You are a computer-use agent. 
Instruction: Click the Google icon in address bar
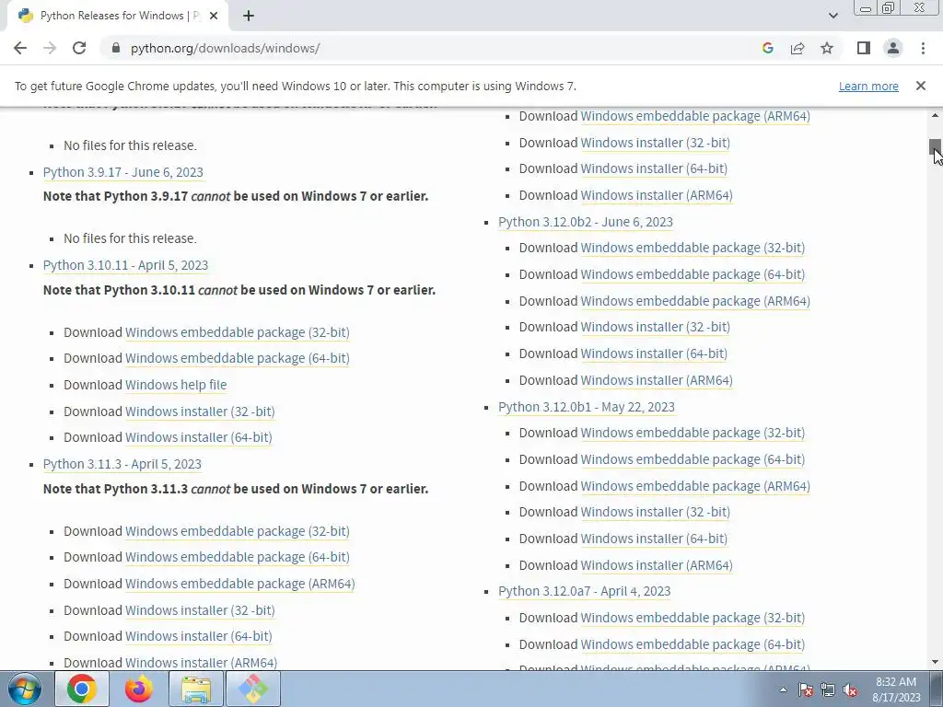(767, 48)
